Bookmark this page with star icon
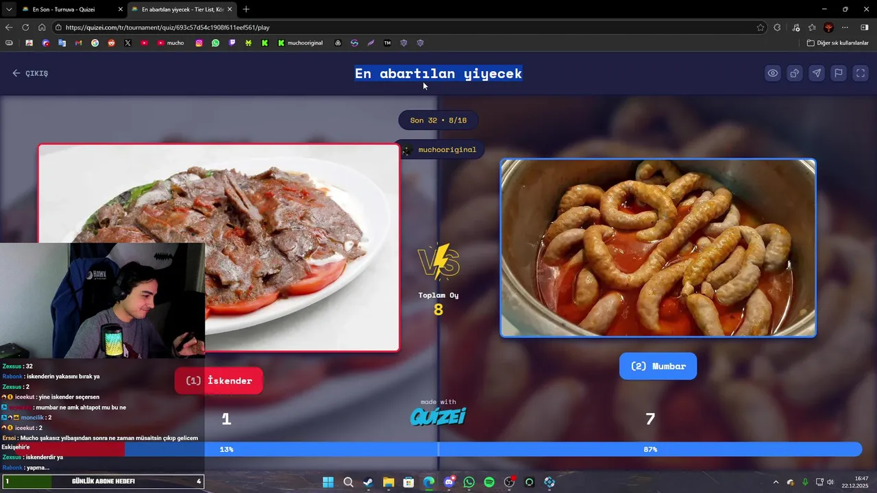The width and height of the screenshot is (877, 493). tap(761, 27)
